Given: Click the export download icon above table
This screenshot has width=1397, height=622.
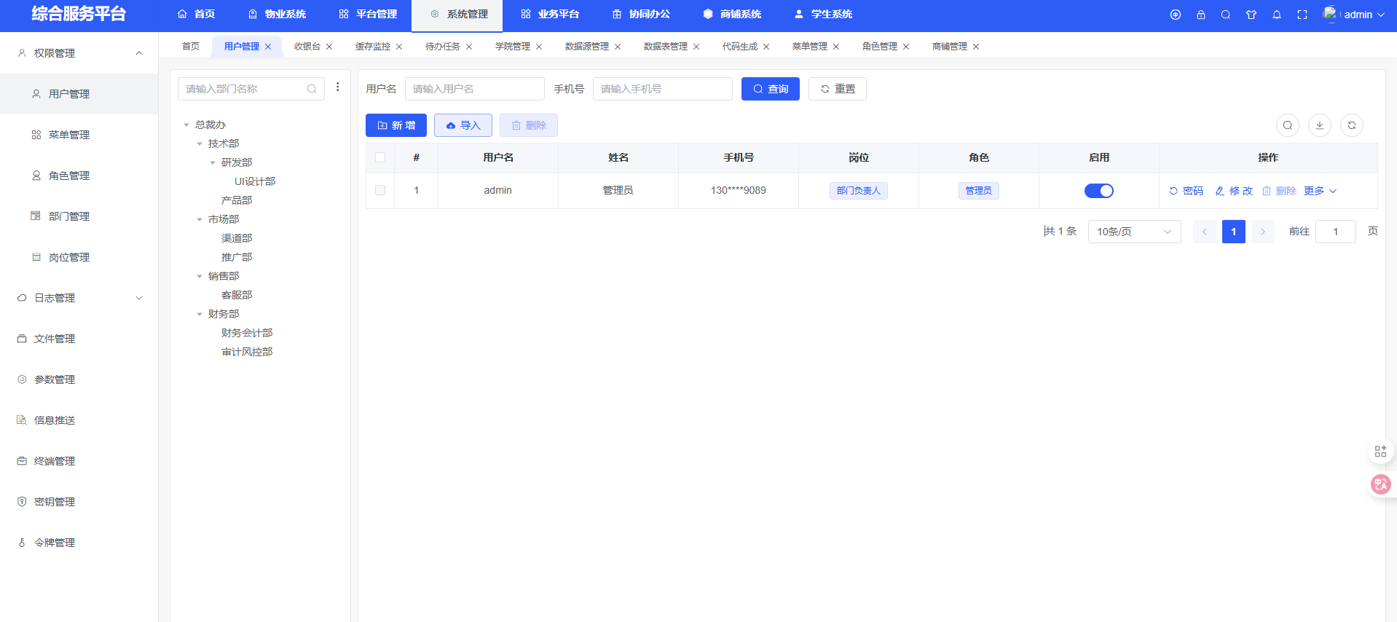Looking at the screenshot, I should click(1319, 125).
